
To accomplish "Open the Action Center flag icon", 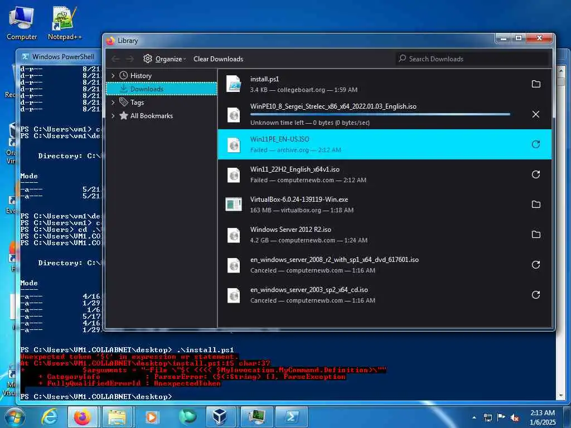I will (501, 417).
